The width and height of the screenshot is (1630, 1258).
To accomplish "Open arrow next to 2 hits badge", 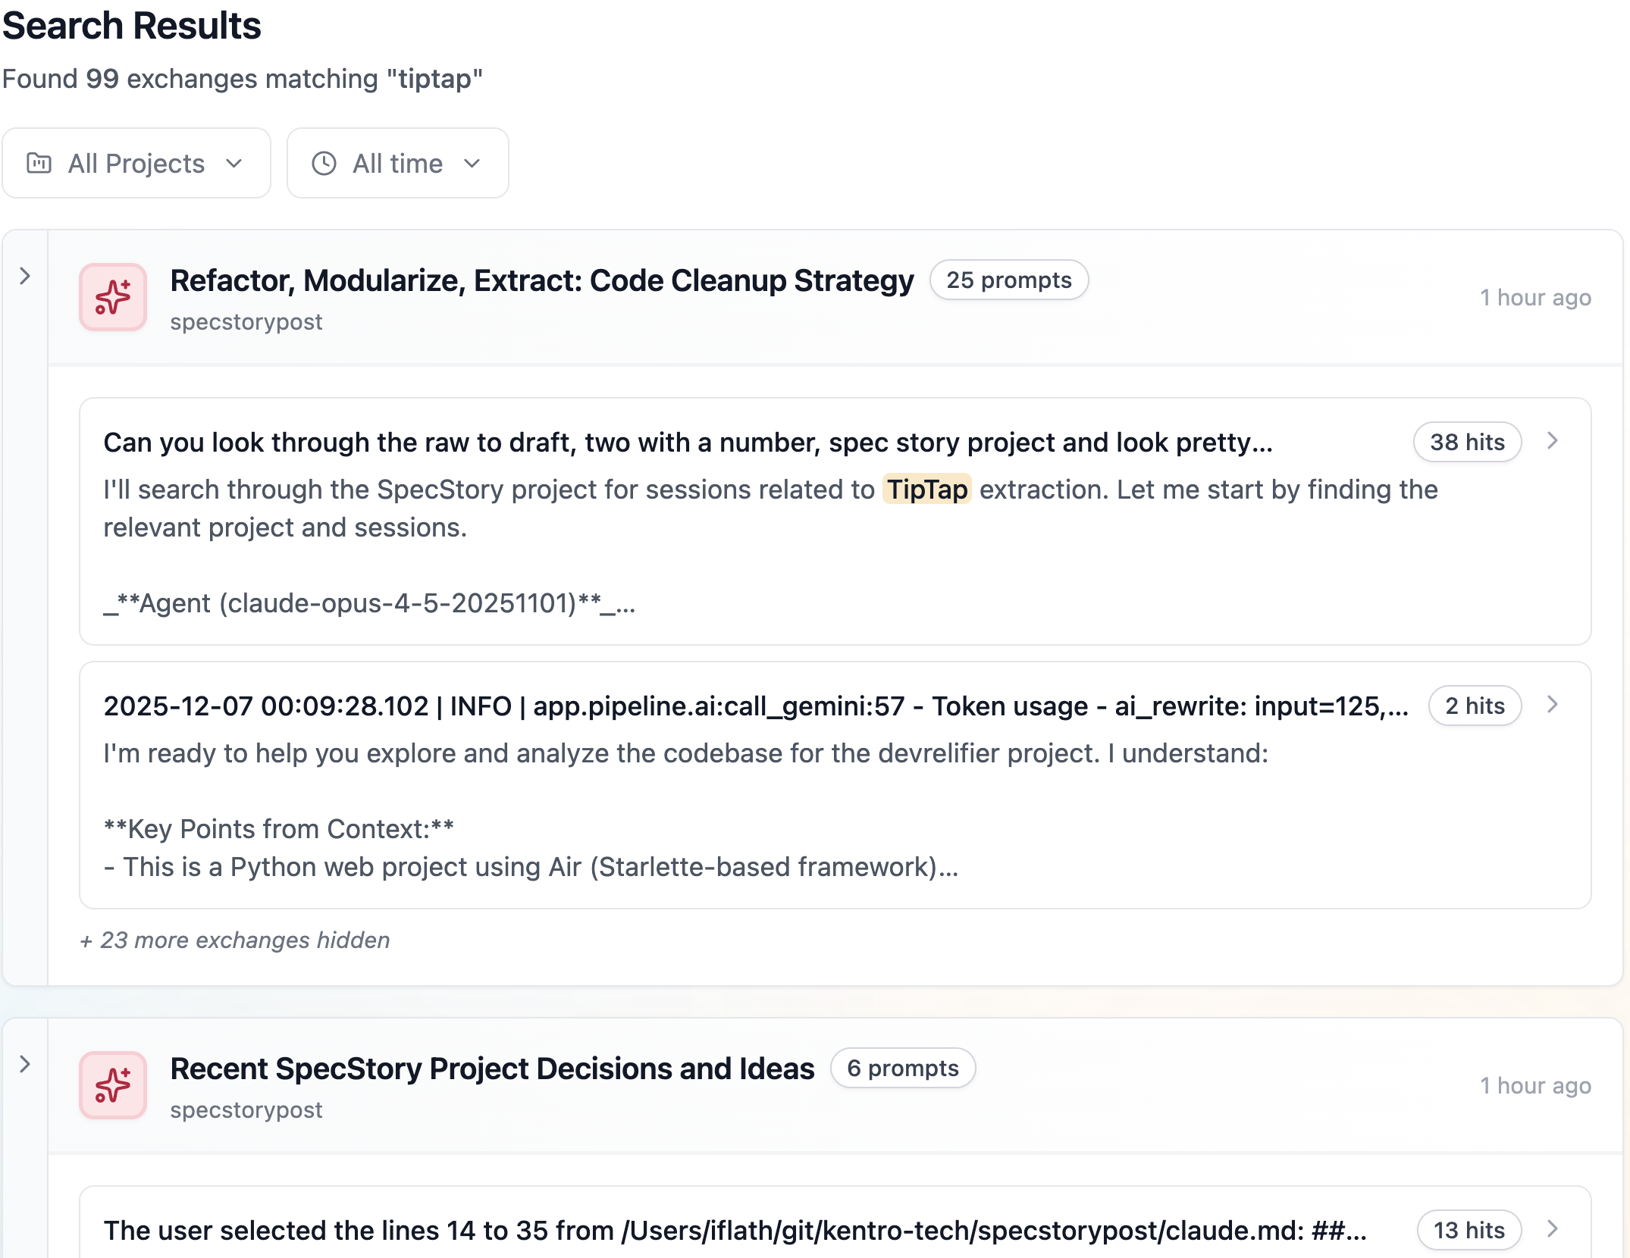I will point(1552,705).
